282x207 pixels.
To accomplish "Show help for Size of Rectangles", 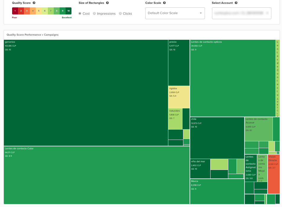I will pyautogui.click(x=107, y=3).
